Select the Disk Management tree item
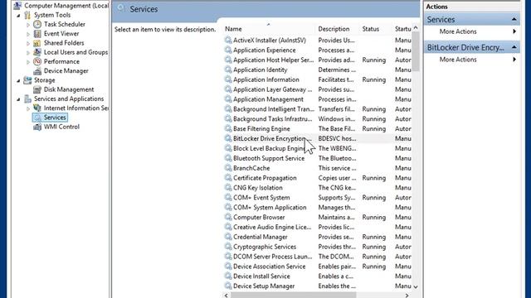Viewport: 531px width, 298px height. pos(69,89)
